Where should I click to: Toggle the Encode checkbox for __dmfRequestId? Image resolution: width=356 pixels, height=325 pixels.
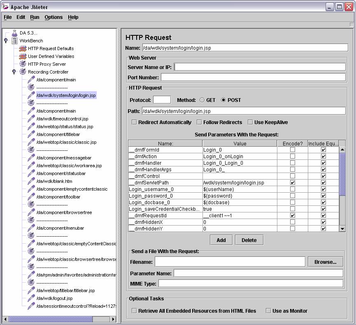[x=293, y=216]
